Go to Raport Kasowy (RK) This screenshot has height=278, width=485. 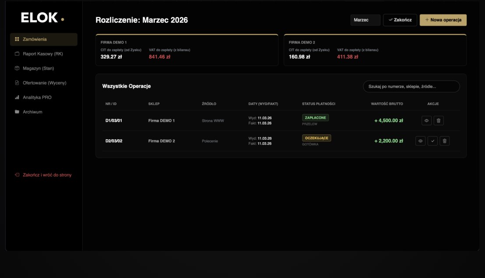pyautogui.click(x=44, y=54)
